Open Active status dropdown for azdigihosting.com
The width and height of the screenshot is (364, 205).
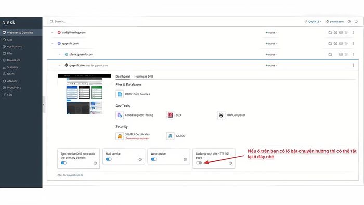271,32
